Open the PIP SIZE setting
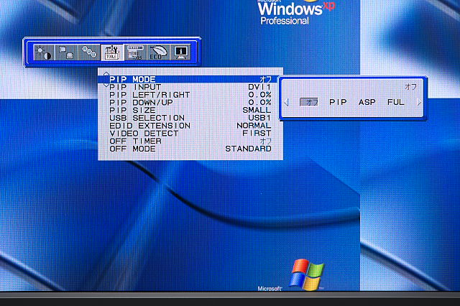 pos(190,109)
